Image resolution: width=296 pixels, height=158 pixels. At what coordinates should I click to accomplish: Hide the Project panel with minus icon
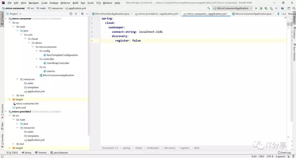87,14
